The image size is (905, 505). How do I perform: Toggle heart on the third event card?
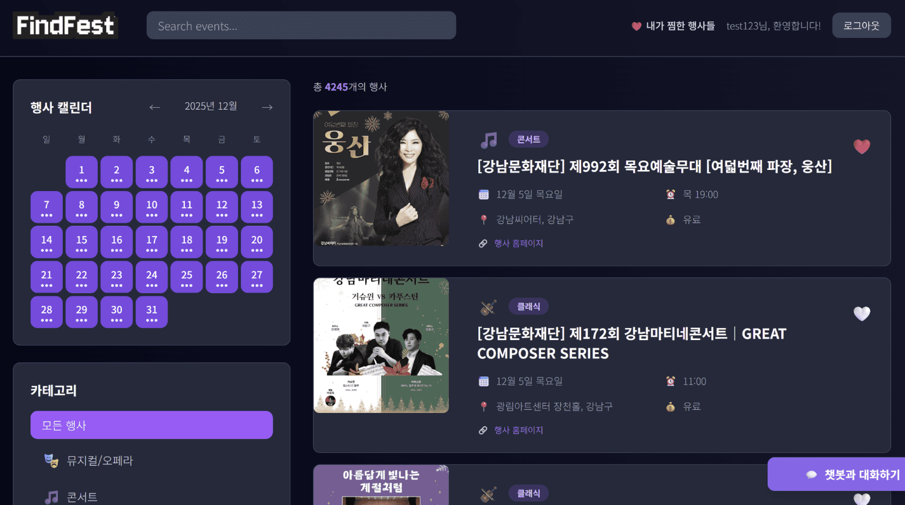tap(862, 499)
